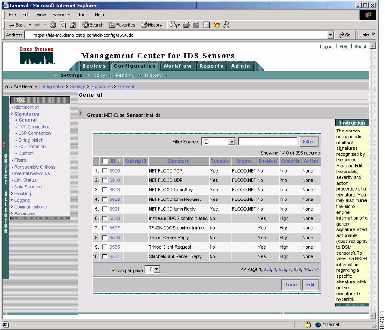The height and width of the screenshot is (330, 385).
Task: Check the box for signature 6902
Action: click(105, 199)
